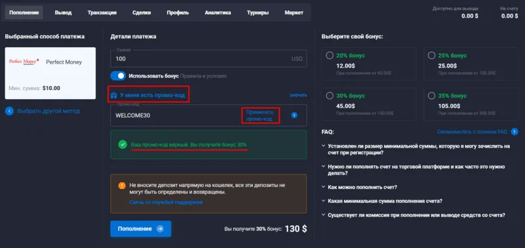Open the Правила и условия link
The image size is (525, 248).
point(203,76)
